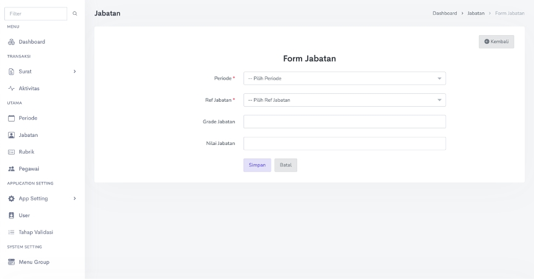Open Tahap Validasi menu item
534x280 pixels.
(x=36, y=232)
